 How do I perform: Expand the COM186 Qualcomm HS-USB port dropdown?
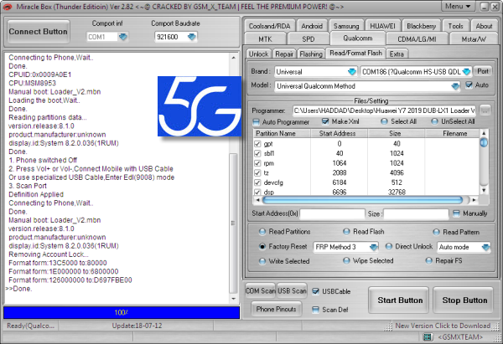tap(466, 72)
